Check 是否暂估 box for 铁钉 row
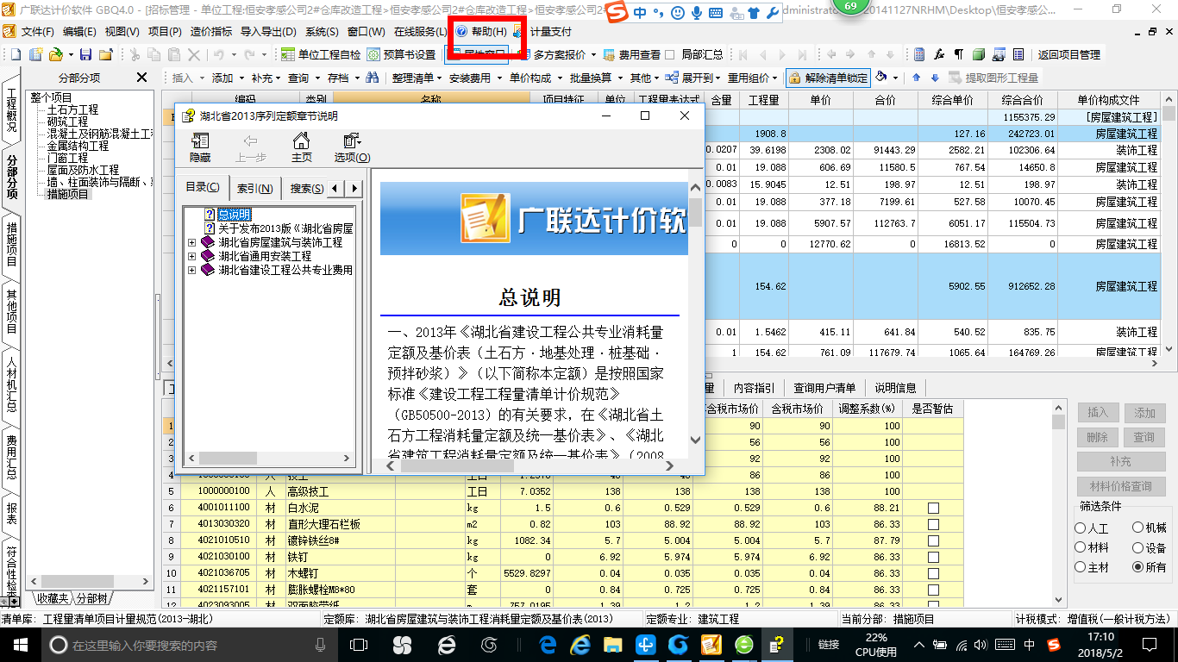This screenshot has width=1178, height=662. tap(933, 557)
